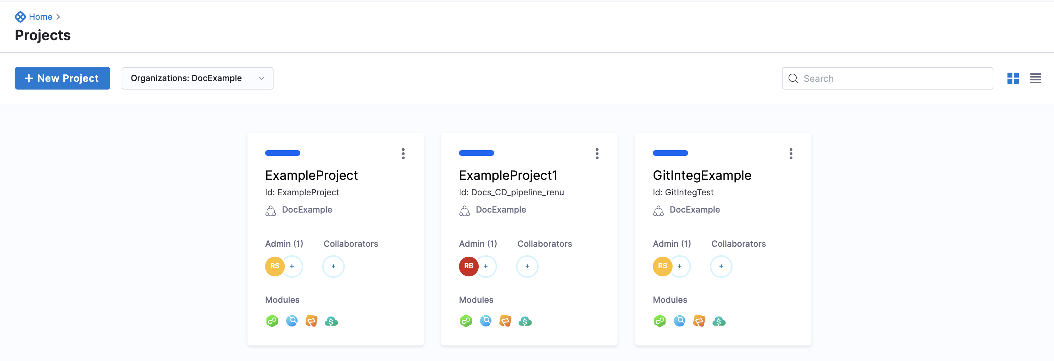Click the New Project button
Screen dimensions: 1054x361
tap(63, 78)
